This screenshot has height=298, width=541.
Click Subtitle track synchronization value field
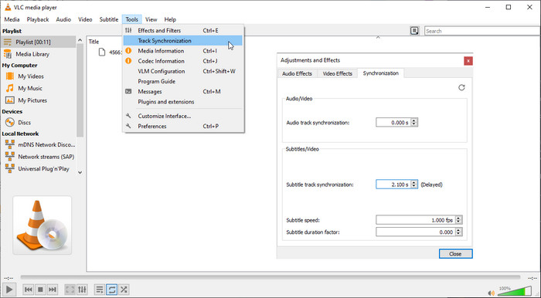tap(393, 185)
